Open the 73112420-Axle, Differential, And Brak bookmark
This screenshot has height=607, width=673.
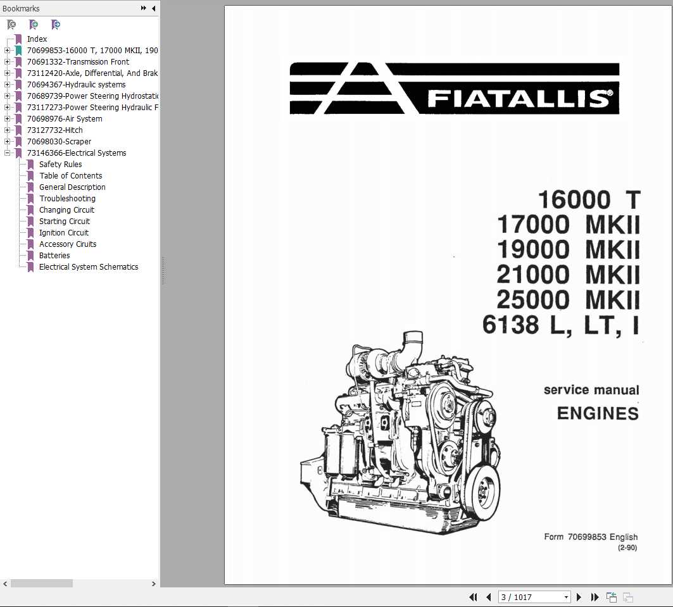coord(92,73)
